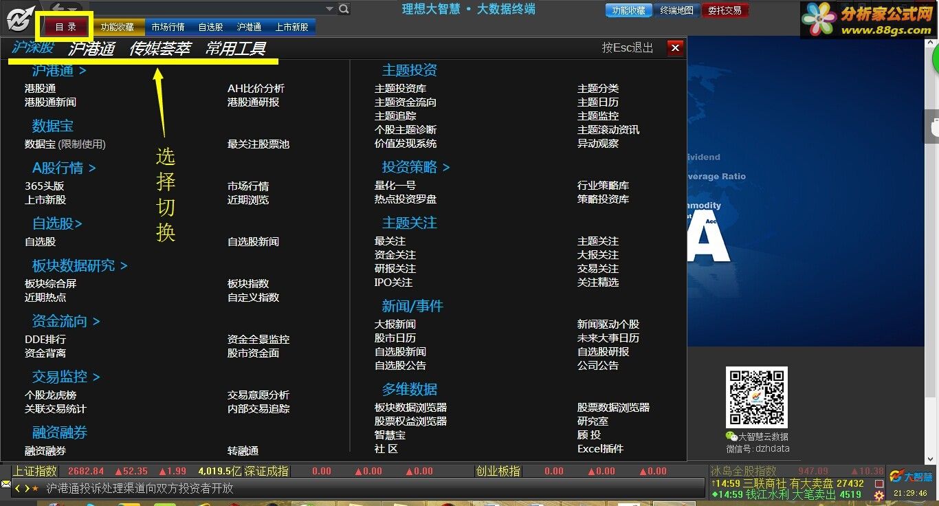Click the magnifier search icon
This screenshot has height=506, width=939.
(344, 9)
